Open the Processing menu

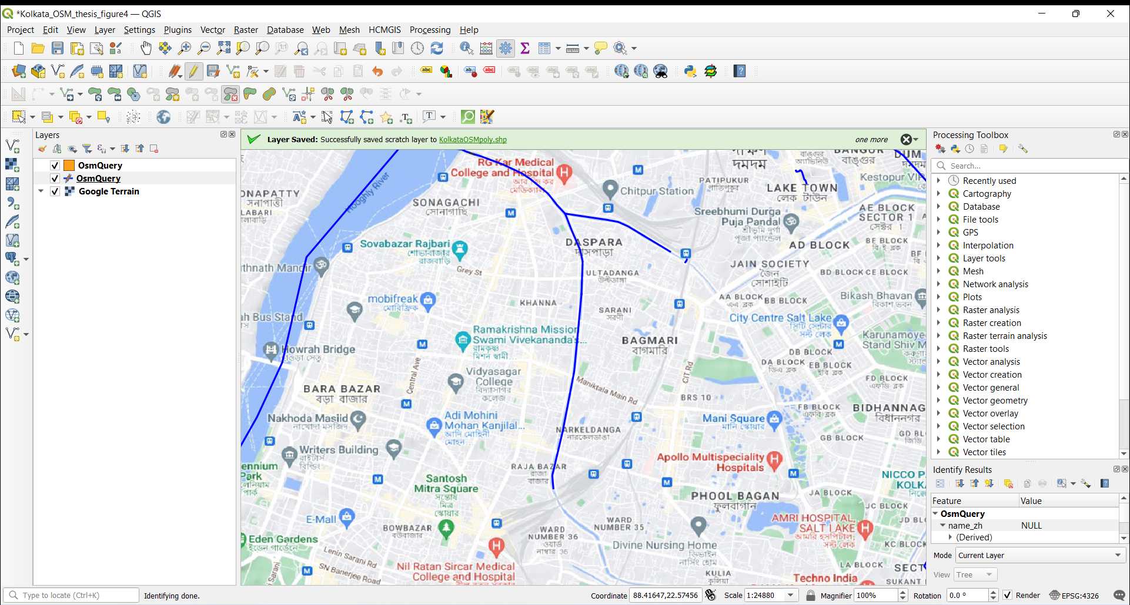430,30
